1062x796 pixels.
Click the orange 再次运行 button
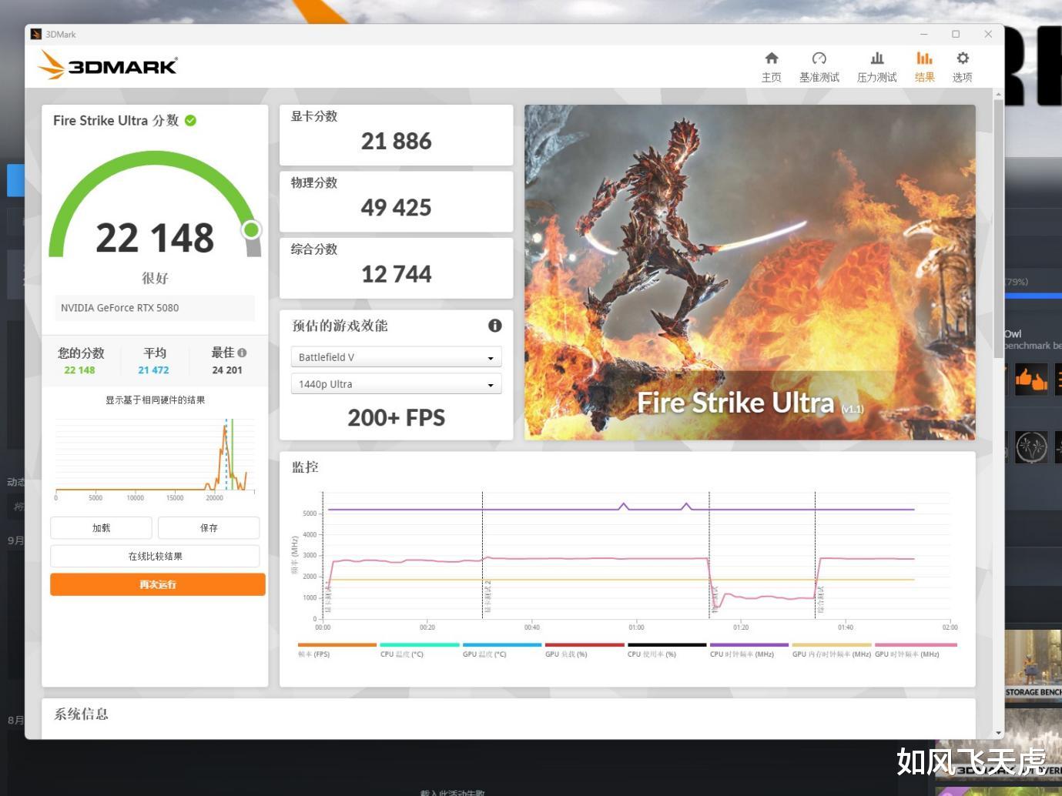158,584
